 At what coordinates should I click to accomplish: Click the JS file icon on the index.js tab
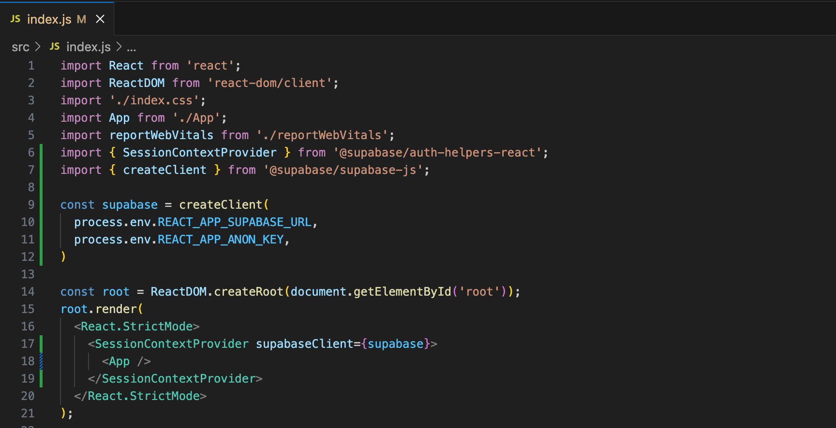[x=15, y=19]
